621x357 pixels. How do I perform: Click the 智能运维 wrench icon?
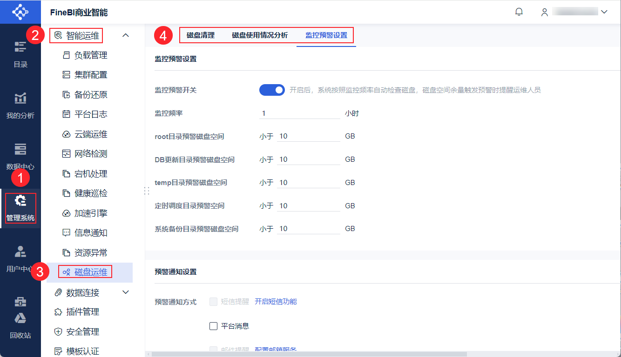pos(58,35)
